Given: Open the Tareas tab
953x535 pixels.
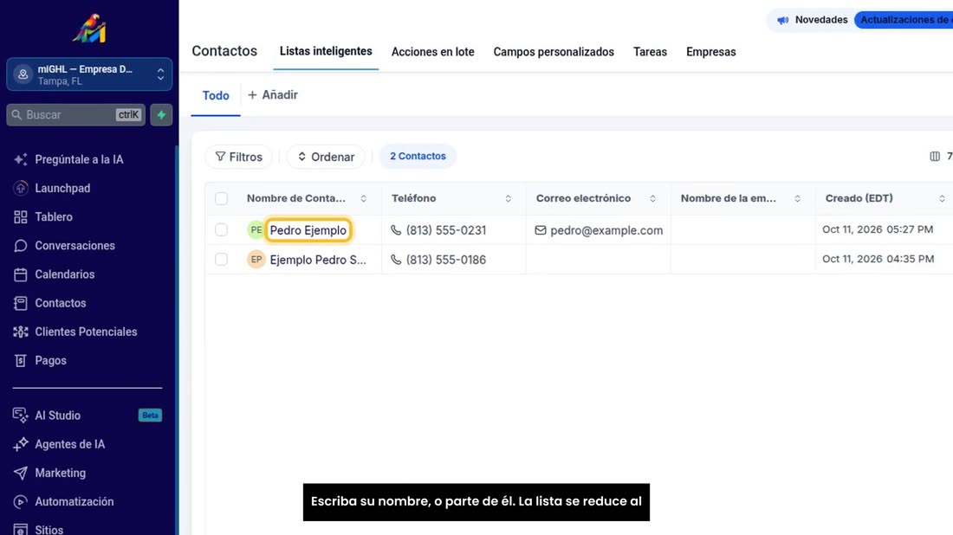Looking at the screenshot, I should click(650, 52).
